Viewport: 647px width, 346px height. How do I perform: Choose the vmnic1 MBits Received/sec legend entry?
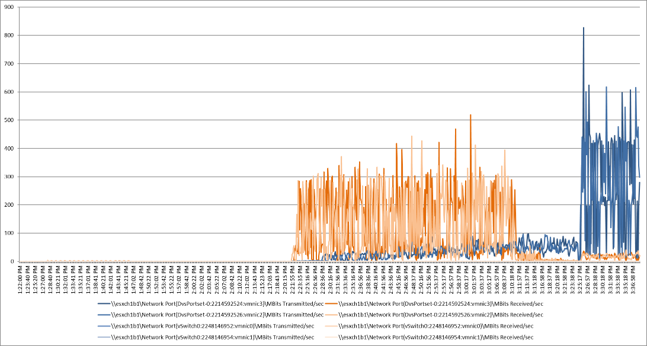[x=430, y=337]
